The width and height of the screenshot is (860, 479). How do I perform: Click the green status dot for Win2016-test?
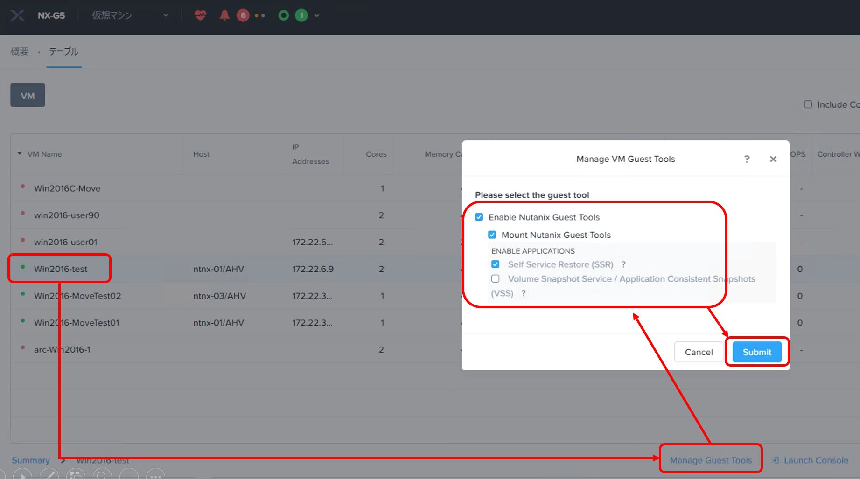click(22, 267)
